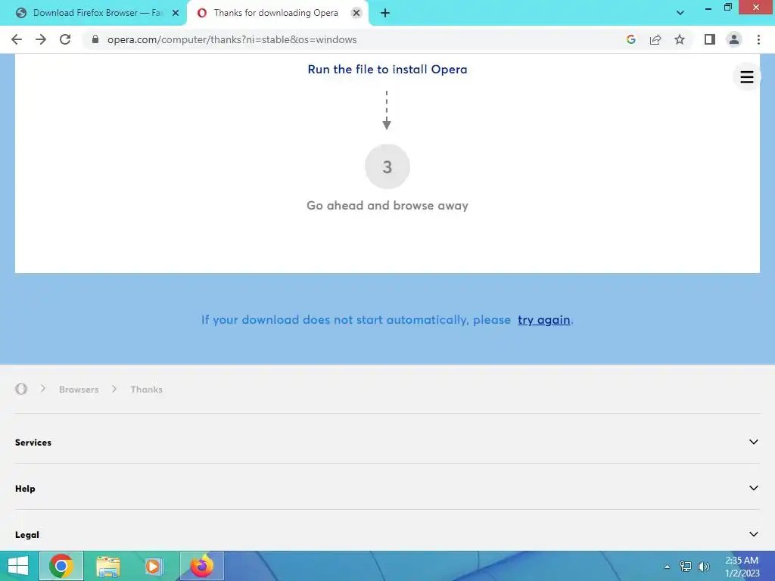Open the tab search dropdown
775x581 pixels.
pos(680,13)
